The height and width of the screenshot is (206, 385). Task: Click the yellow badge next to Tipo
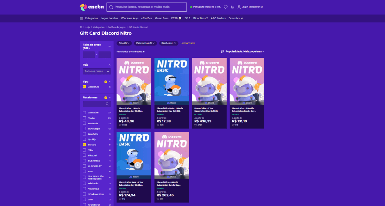[x=106, y=82]
